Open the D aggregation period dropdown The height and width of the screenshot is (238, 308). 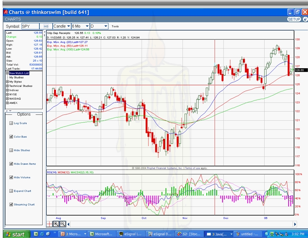(x=99, y=26)
